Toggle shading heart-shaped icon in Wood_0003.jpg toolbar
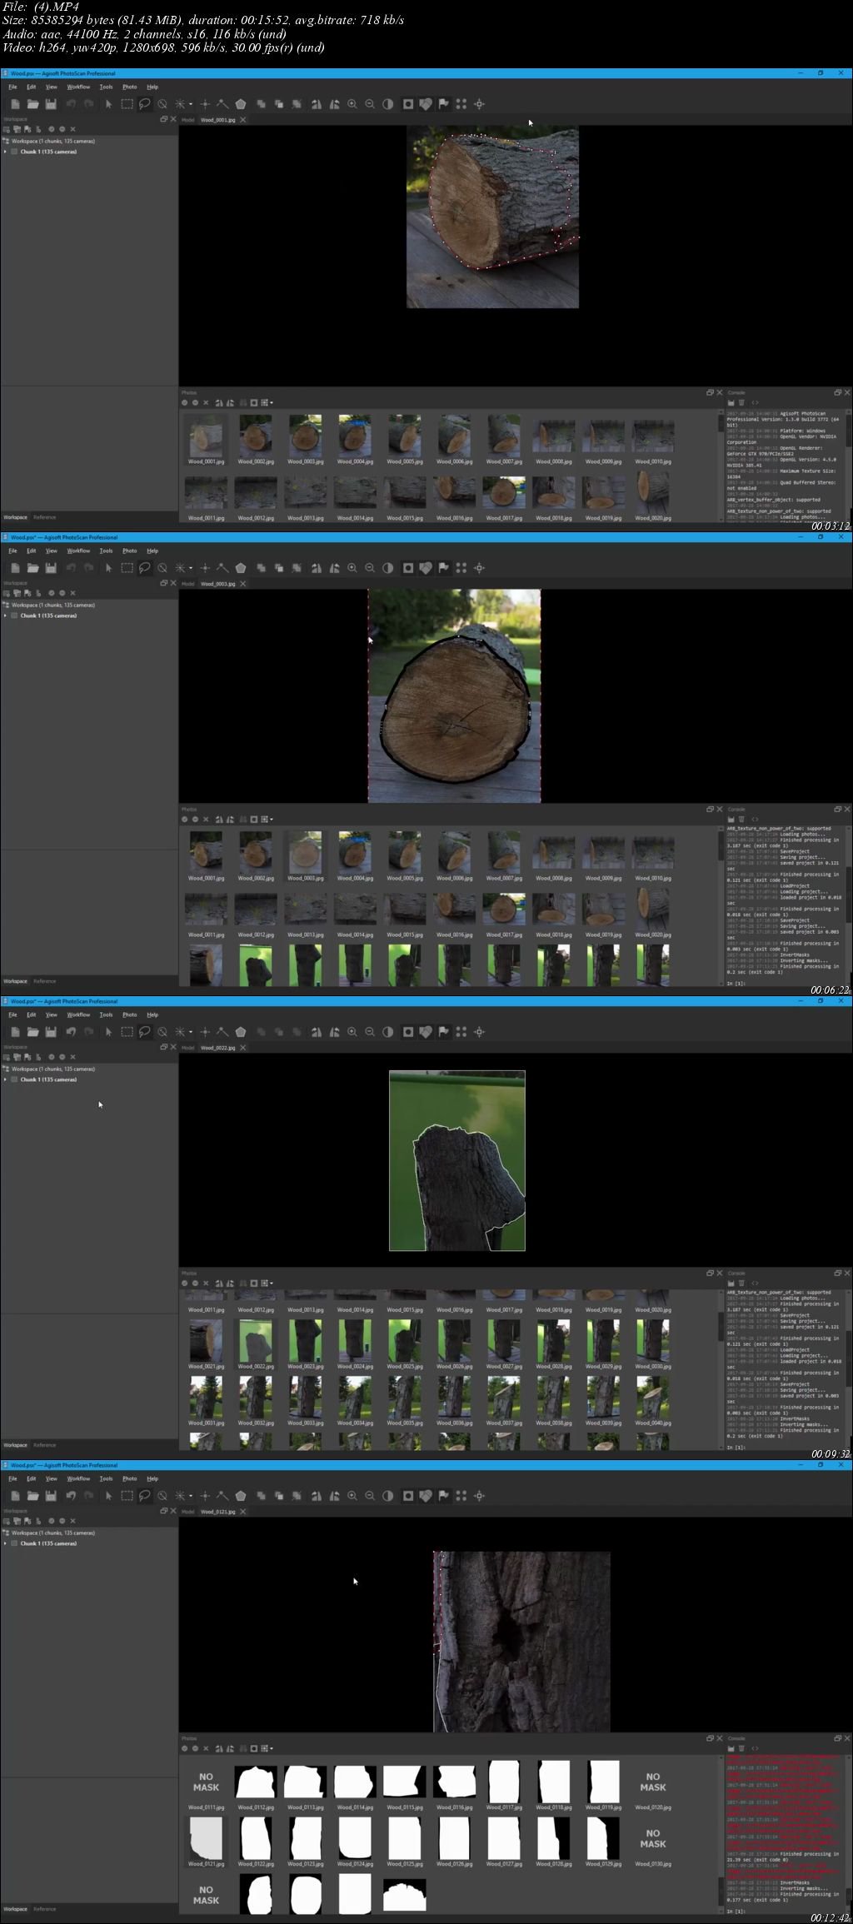The image size is (853, 1924). pos(426,568)
